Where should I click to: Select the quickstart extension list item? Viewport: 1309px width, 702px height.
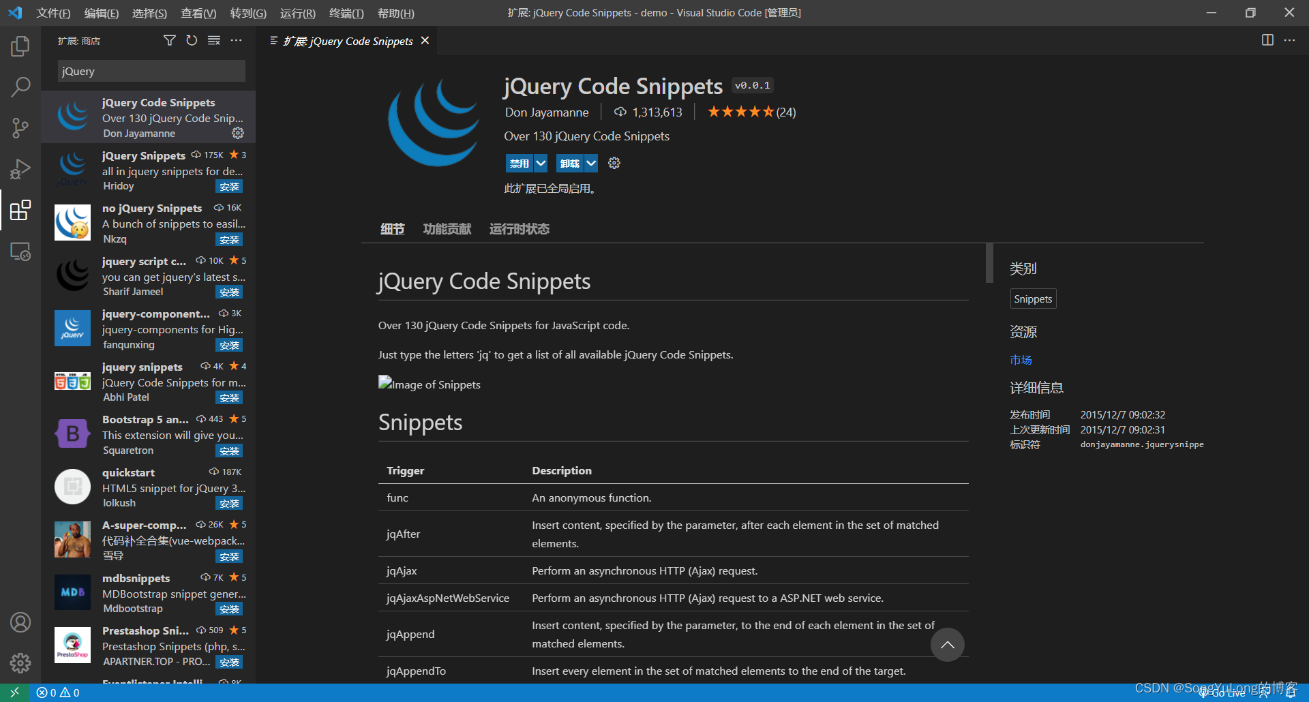[148, 487]
